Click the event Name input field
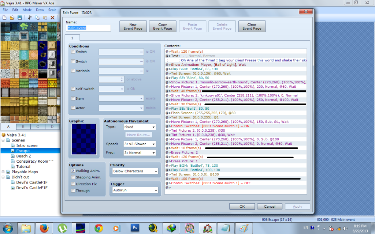The image size is (375, 234). (88, 28)
